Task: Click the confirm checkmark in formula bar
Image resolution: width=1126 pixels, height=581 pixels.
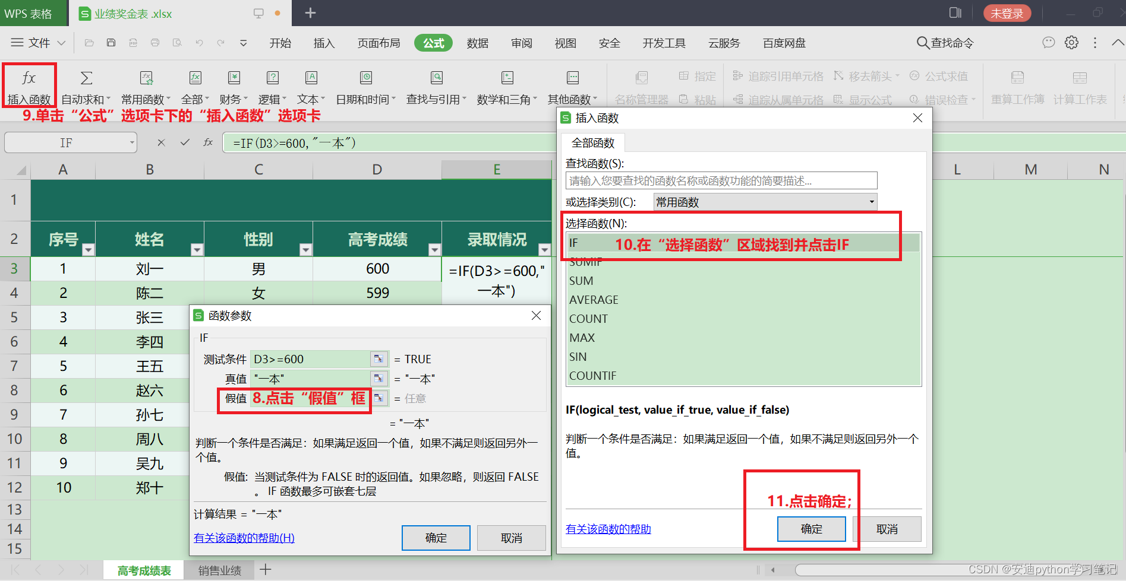Action: (x=185, y=142)
